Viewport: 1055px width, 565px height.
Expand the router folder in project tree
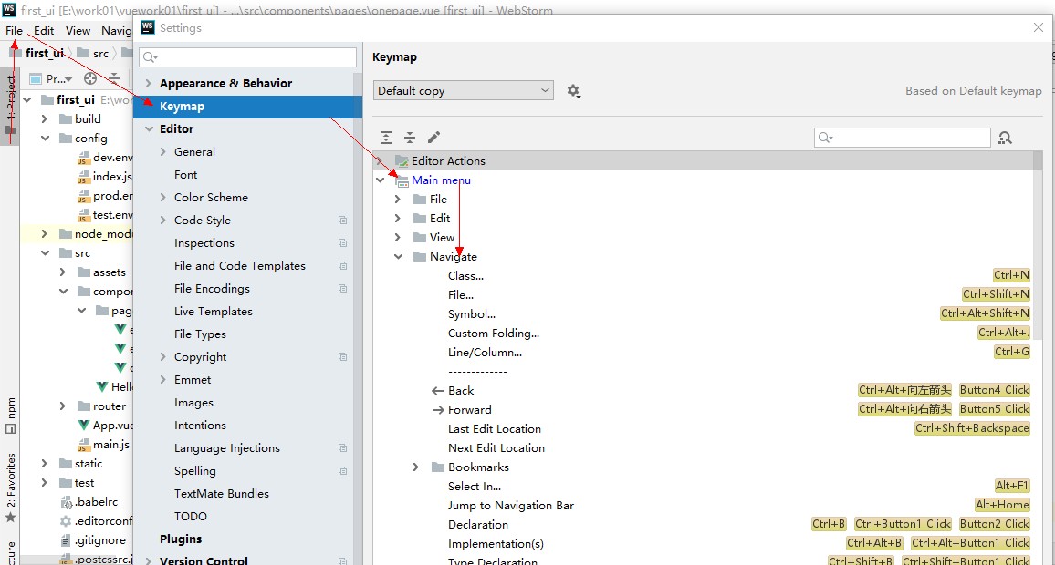point(63,406)
